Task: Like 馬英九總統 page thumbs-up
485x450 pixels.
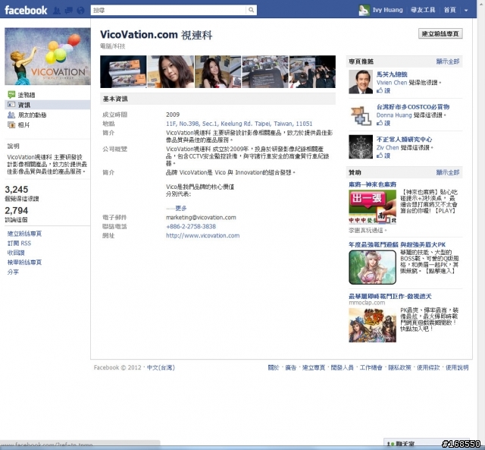Action: [x=383, y=90]
